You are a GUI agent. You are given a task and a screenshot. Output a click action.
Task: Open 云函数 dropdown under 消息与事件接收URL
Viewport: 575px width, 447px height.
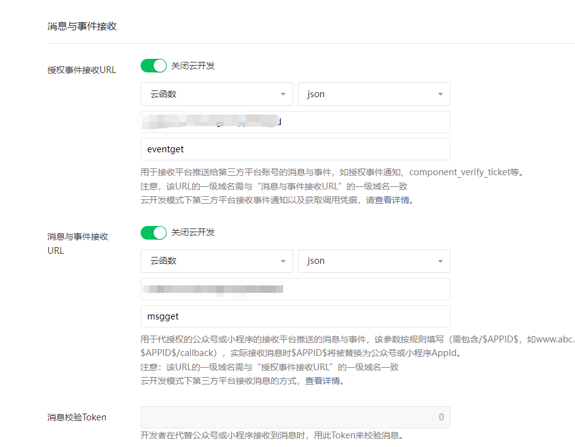coord(217,261)
